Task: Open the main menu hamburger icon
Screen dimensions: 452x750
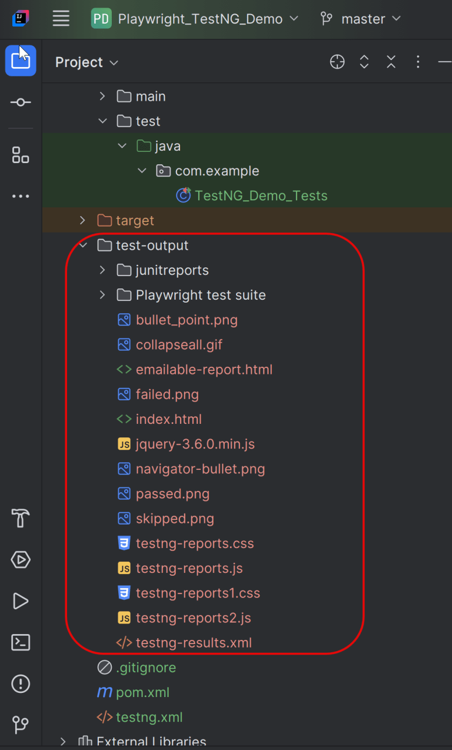Action: [x=61, y=19]
